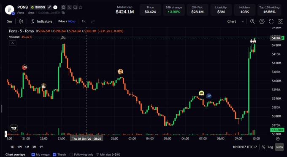The width and height of the screenshot is (287, 157).
Task: Redo the chart action
Action: pos(93,21)
